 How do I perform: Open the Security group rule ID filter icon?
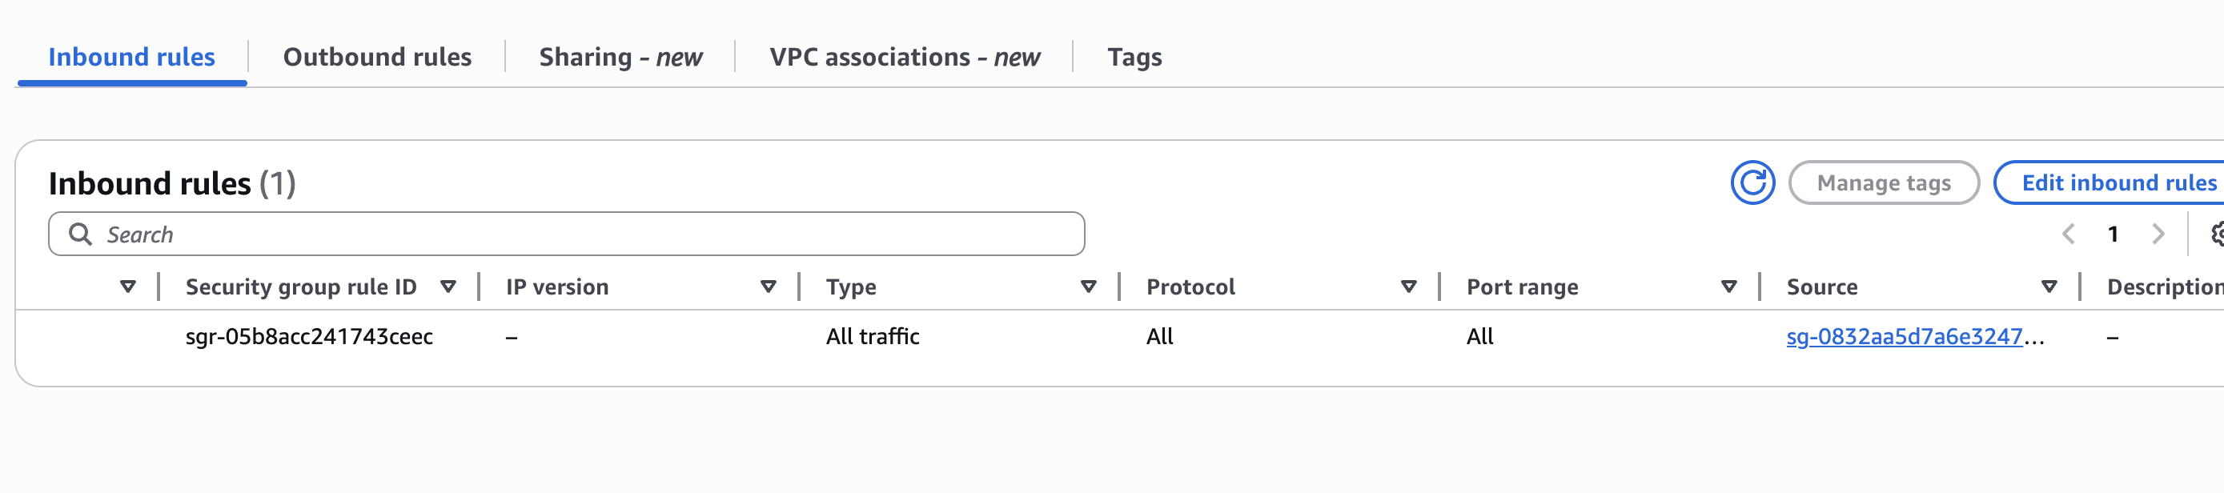click(449, 287)
